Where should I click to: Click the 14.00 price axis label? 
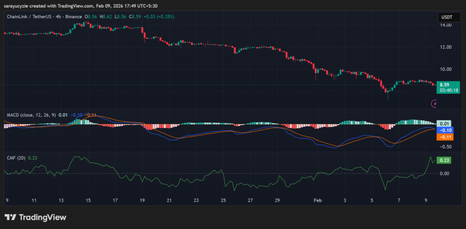446,25
